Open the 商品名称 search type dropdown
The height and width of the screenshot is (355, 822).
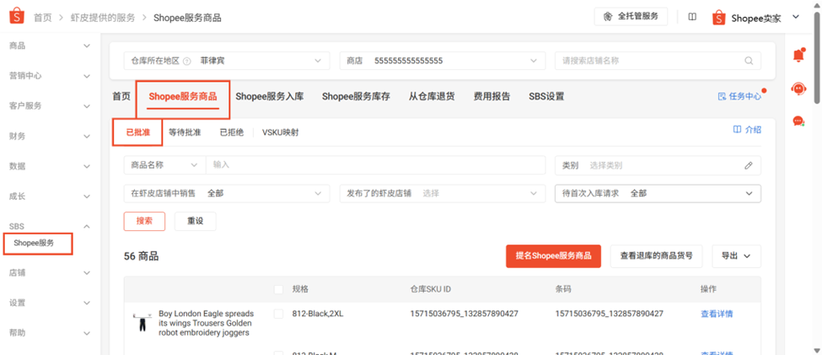(164, 164)
